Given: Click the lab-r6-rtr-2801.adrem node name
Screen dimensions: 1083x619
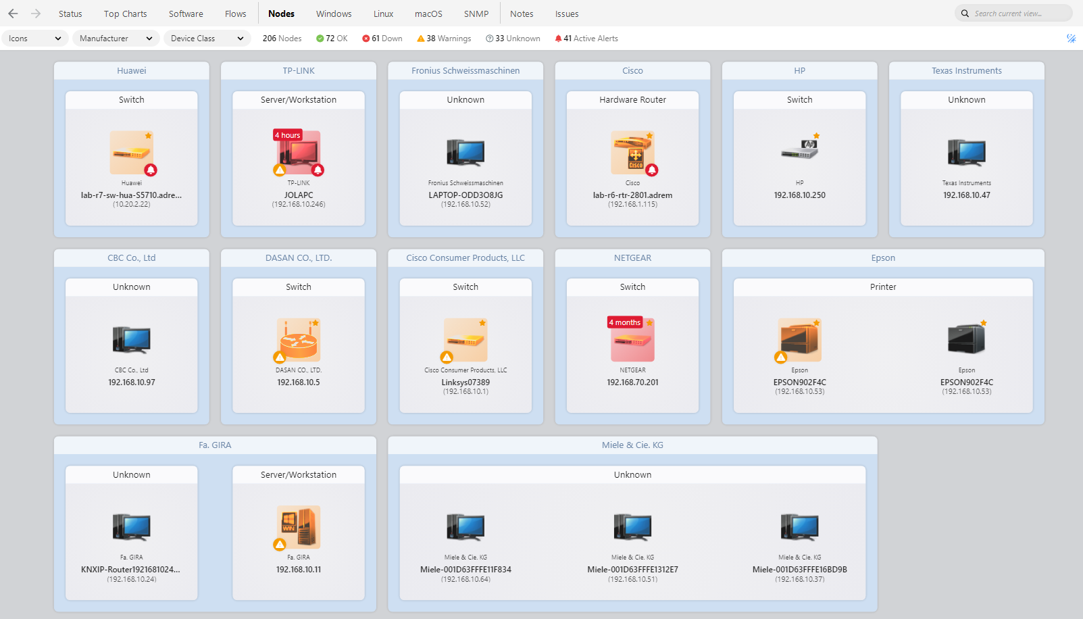Looking at the screenshot, I should coord(632,195).
